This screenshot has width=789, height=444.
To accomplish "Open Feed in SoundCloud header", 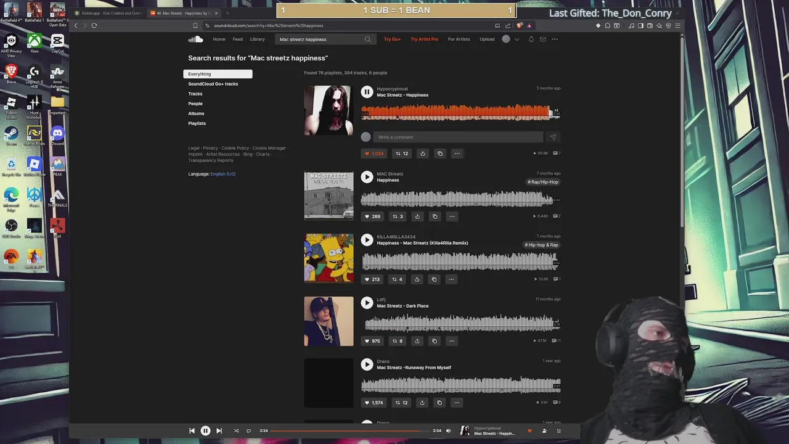I will click(x=237, y=39).
